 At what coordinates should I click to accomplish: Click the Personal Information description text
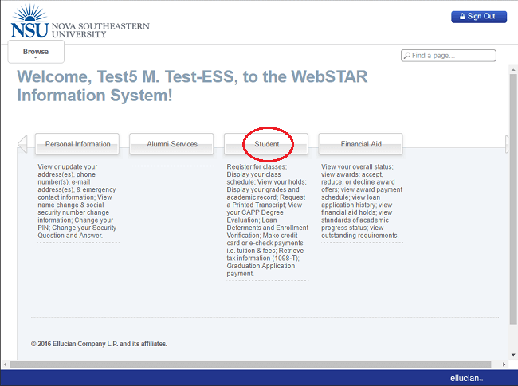click(x=77, y=201)
